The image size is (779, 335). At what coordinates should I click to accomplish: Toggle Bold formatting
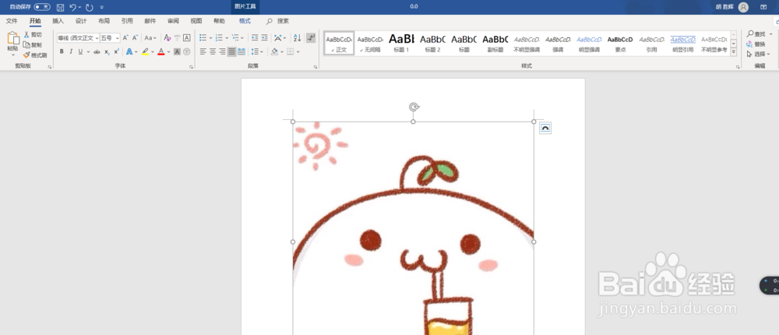[62, 51]
